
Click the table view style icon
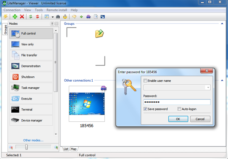click(47, 17)
